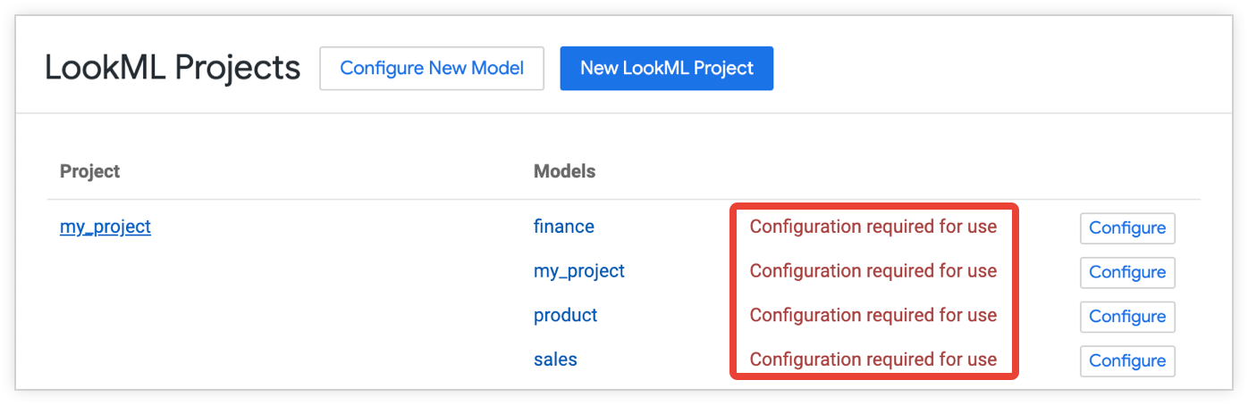Viewport: 1248px width, 405px height.
Task: Click the Project column header
Action: pos(89,170)
